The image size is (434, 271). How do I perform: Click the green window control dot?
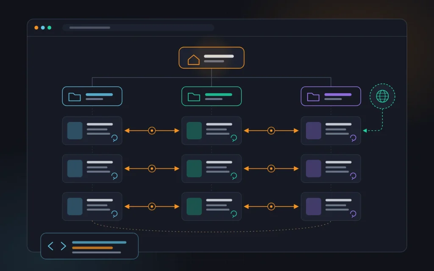(x=49, y=28)
